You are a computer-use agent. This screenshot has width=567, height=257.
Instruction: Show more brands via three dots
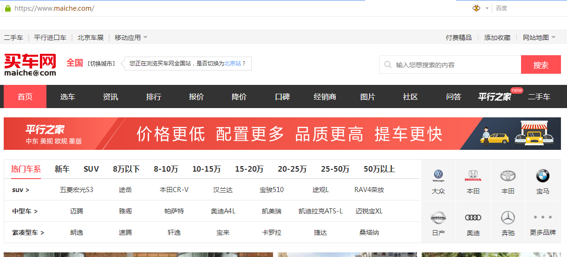click(x=542, y=217)
